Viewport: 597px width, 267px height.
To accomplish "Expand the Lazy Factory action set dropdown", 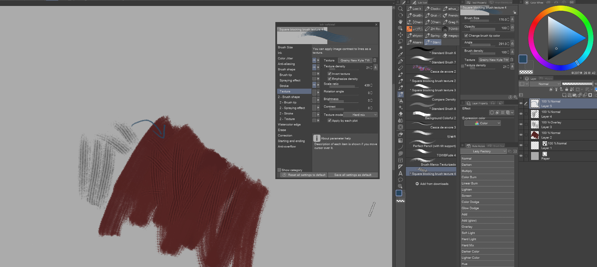I will click(484, 151).
